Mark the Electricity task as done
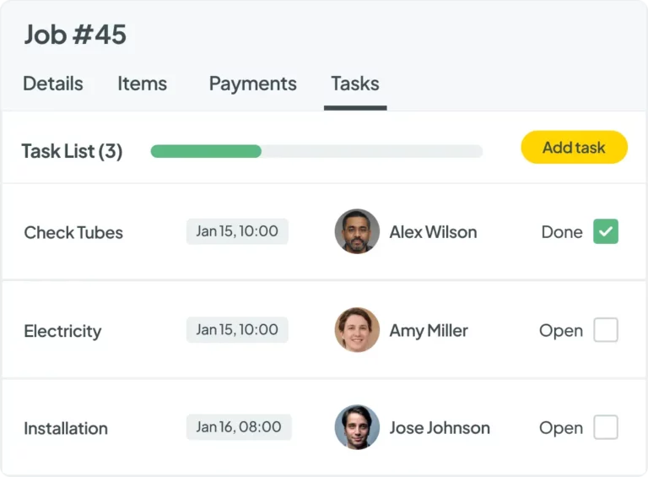This screenshot has height=477, width=648. pyautogui.click(x=606, y=330)
